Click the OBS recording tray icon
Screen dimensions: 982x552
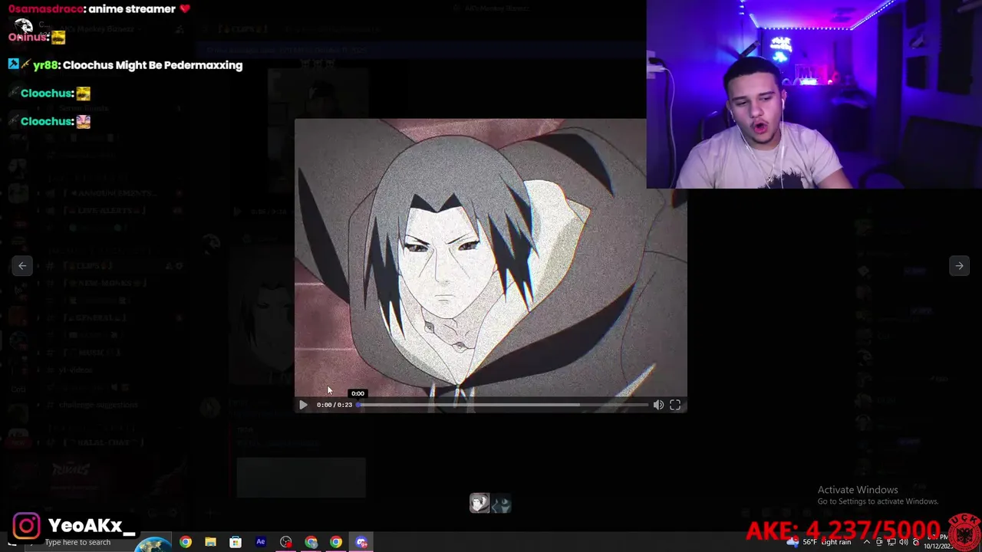(916, 542)
